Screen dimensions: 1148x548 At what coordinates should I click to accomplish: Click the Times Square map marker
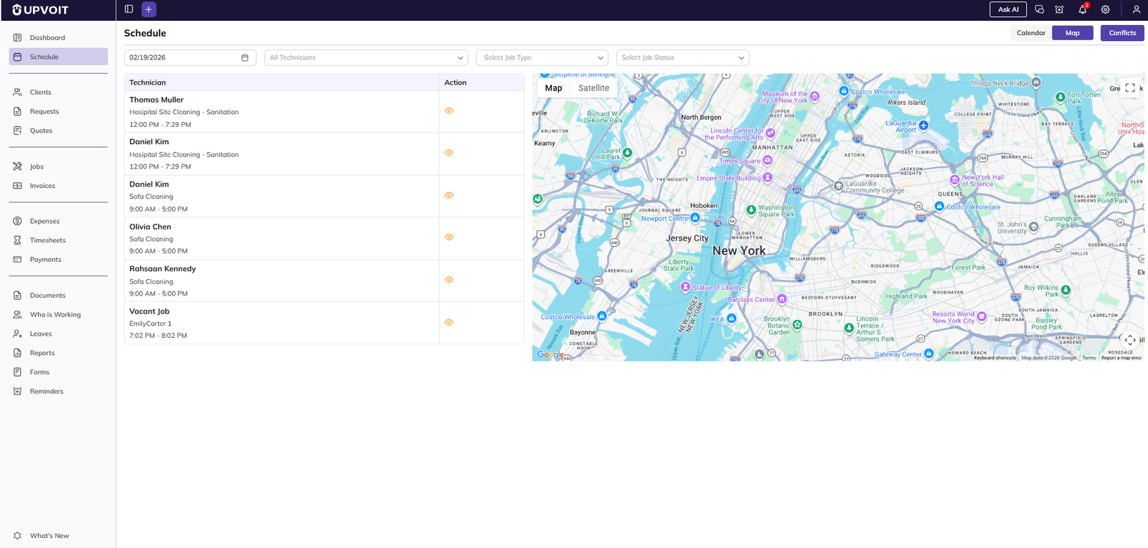pos(767,160)
